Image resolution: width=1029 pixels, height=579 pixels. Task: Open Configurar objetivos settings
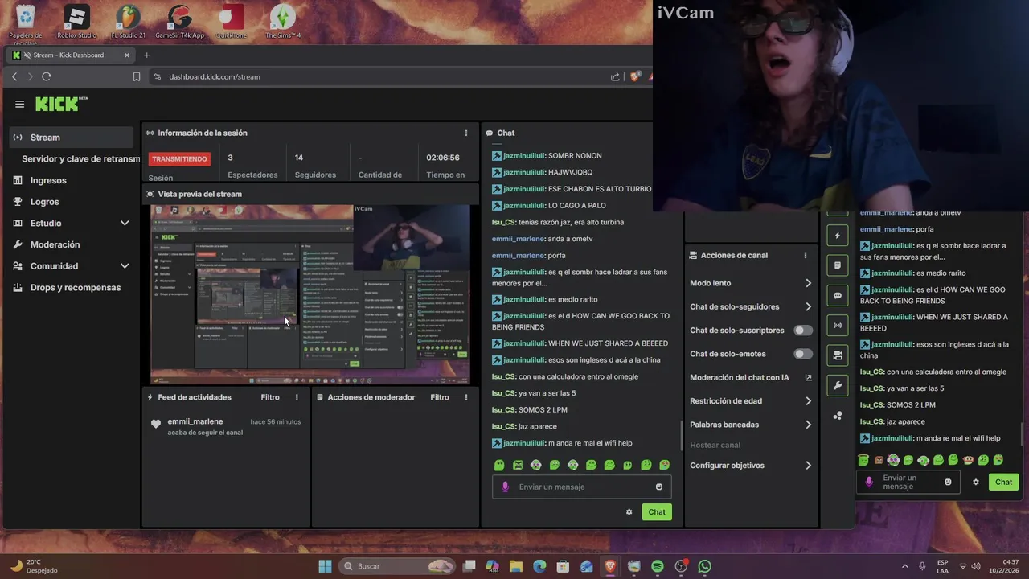click(751, 465)
